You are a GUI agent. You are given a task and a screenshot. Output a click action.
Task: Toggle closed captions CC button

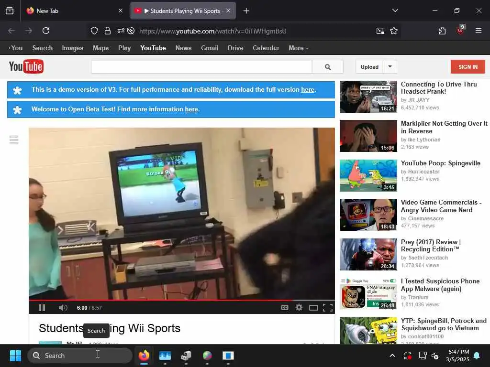click(284, 308)
